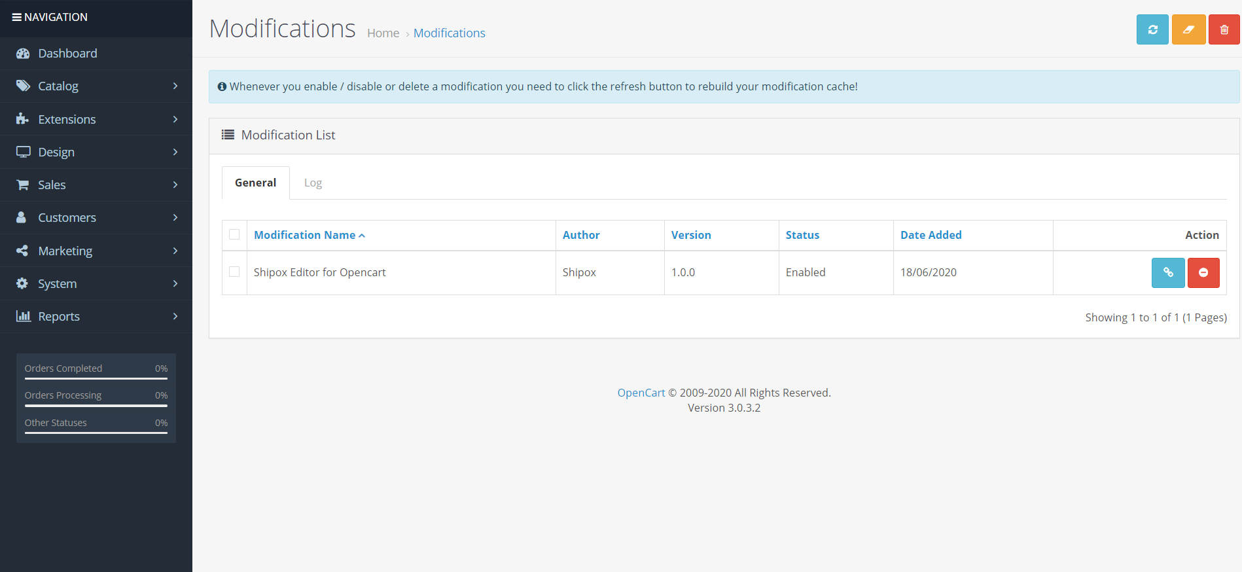Click the red trash Delete button in header

(1224, 29)
